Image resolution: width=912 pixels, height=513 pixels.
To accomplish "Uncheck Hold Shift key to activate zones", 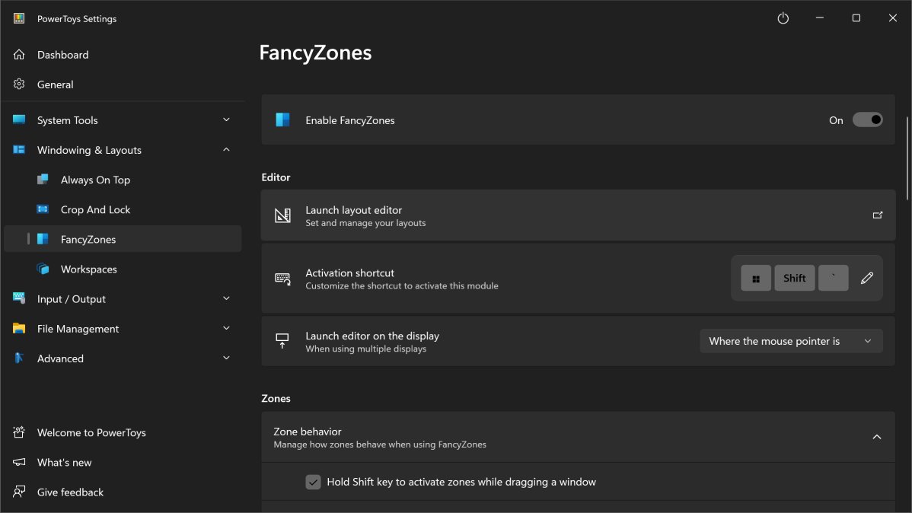I will coord(313,482).
